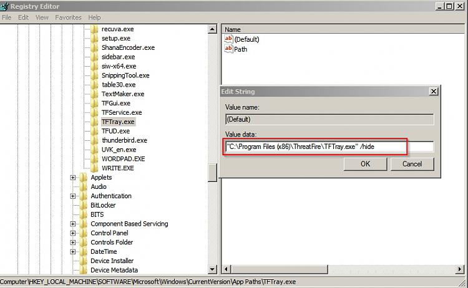Image resolution: width=468 pixels, height=288 pixels.
Task: Click the TFUD.exe folder icon
Action: point(94,131)
